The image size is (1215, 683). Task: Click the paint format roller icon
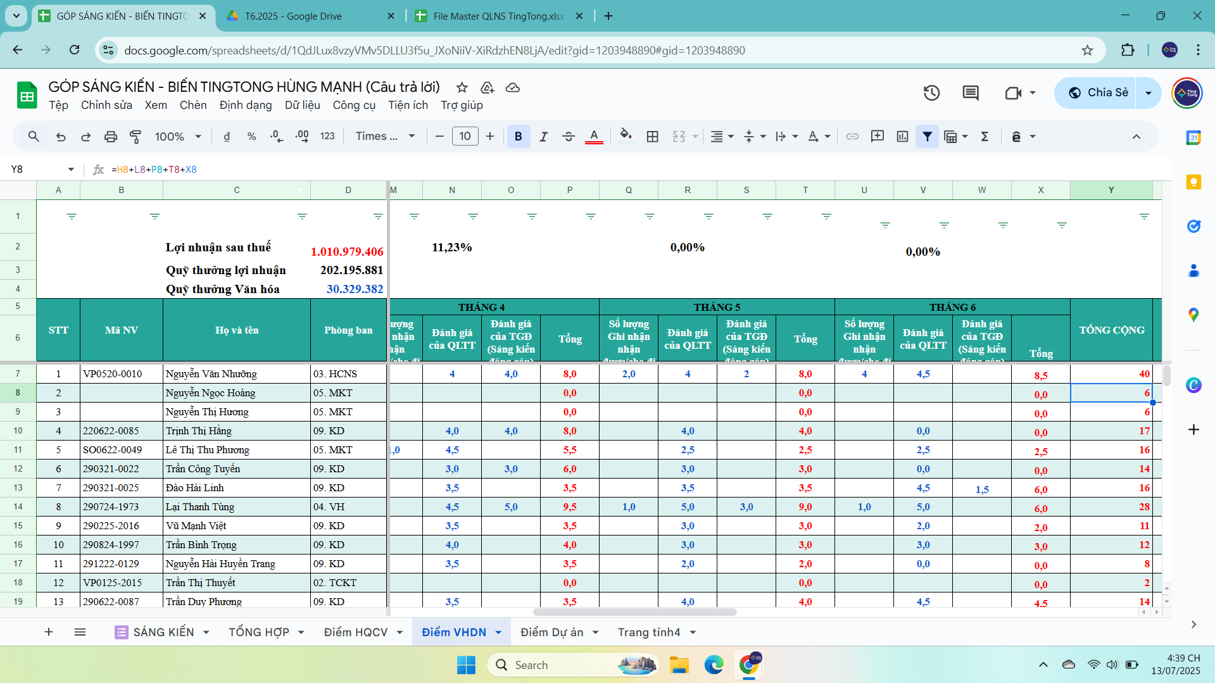click(x=135, y=136)
